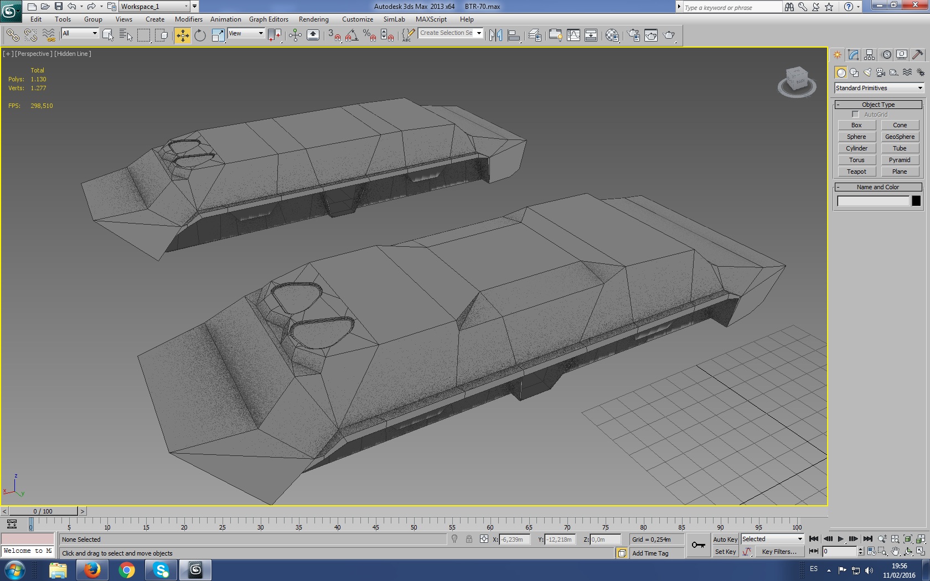Click the Render Production teapot icon
Screen dimensions: 930x581
[669, 35]
